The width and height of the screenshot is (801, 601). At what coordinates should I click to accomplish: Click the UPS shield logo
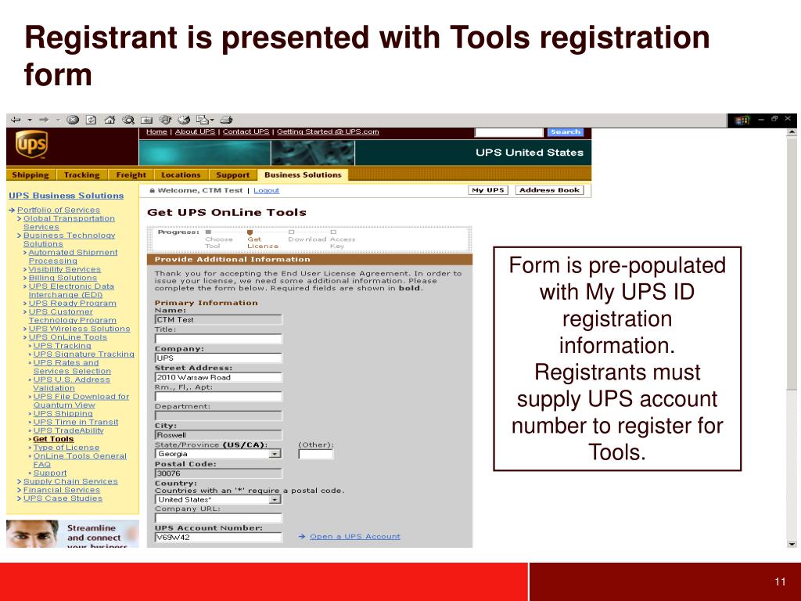coord(31,145)
